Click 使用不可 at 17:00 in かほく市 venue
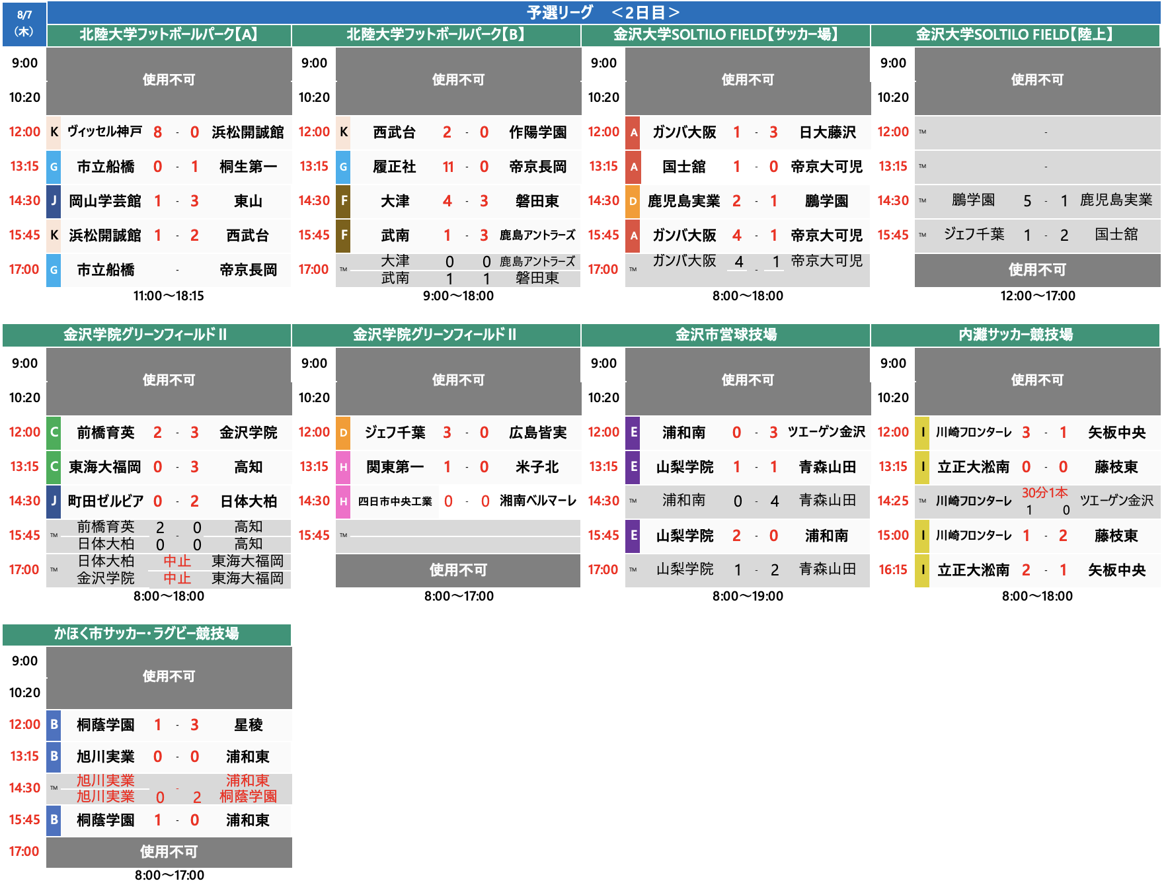The width and height of the screenshot is (1166, 885). (169, 852)
